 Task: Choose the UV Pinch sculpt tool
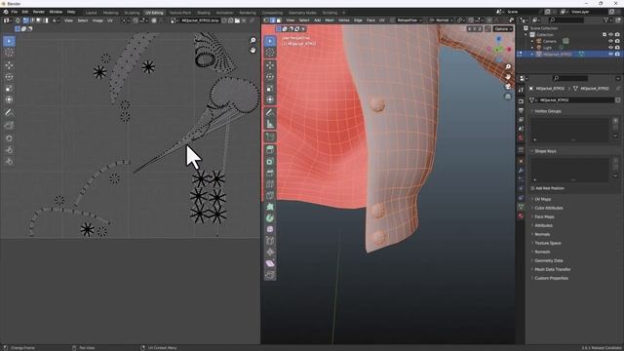tap(9, 162)
